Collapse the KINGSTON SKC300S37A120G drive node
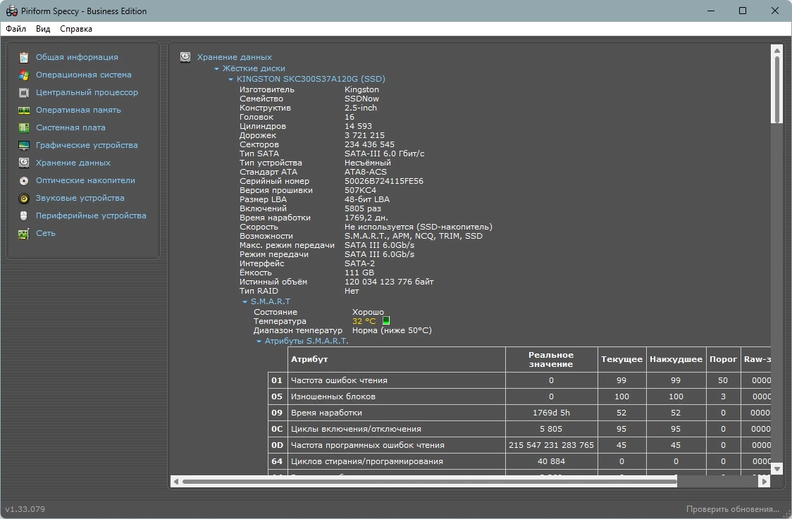The height and width of the screenshot is (519, 792). point(231,80)
